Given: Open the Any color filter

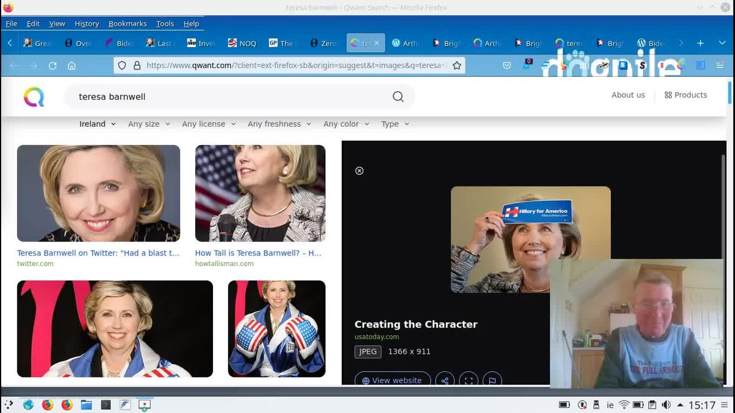Looking at the screenshot, I should [x=346, y=124].
